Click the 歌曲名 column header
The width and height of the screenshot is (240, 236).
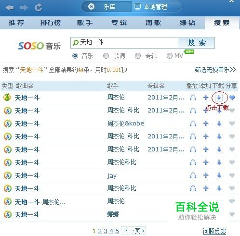(x=25, y=86)
